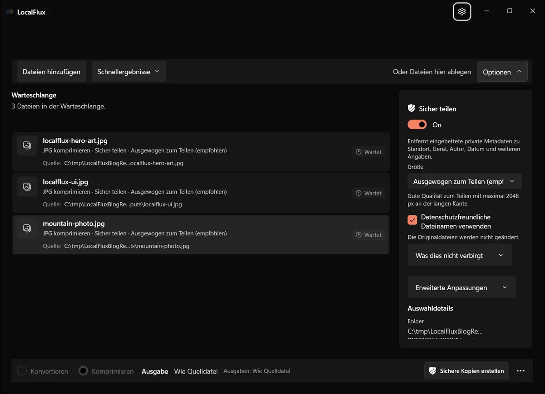This screenshot has width=545, height=394.
Task: Click the 'Ausgaben: Wie Quelldatei' status text
Action: [x=257, y=371]
